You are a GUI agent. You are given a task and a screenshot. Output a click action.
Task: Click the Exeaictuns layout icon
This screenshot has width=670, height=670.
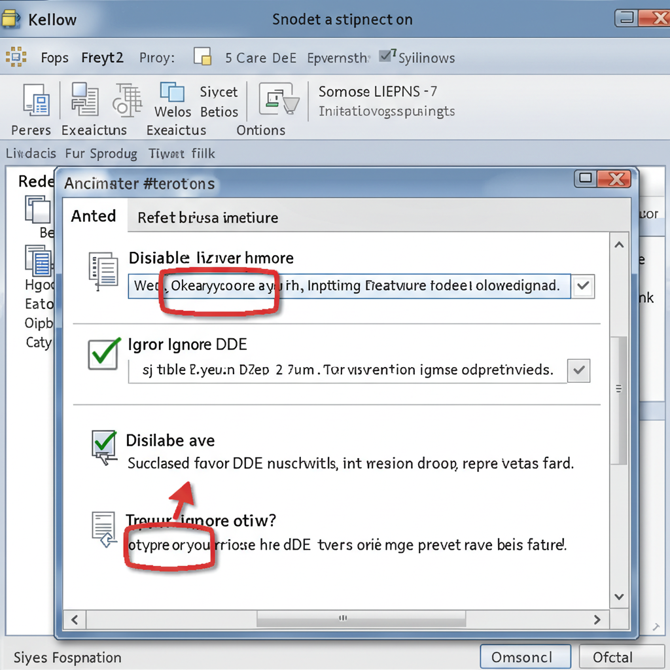coord(84,99)
